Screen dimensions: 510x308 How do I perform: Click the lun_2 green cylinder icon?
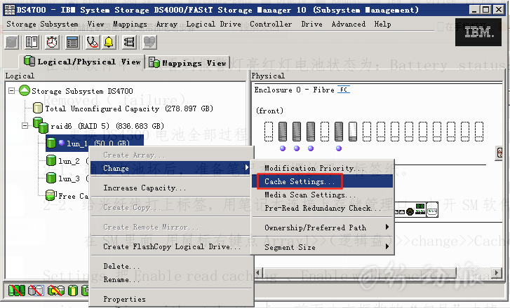(51, 160)
